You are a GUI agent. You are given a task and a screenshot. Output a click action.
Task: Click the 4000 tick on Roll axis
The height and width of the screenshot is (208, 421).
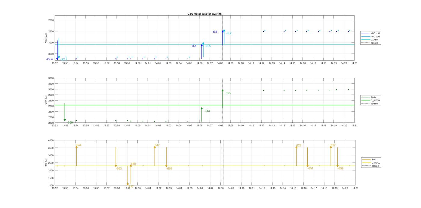pyautogui.click(x=51, y=140)
